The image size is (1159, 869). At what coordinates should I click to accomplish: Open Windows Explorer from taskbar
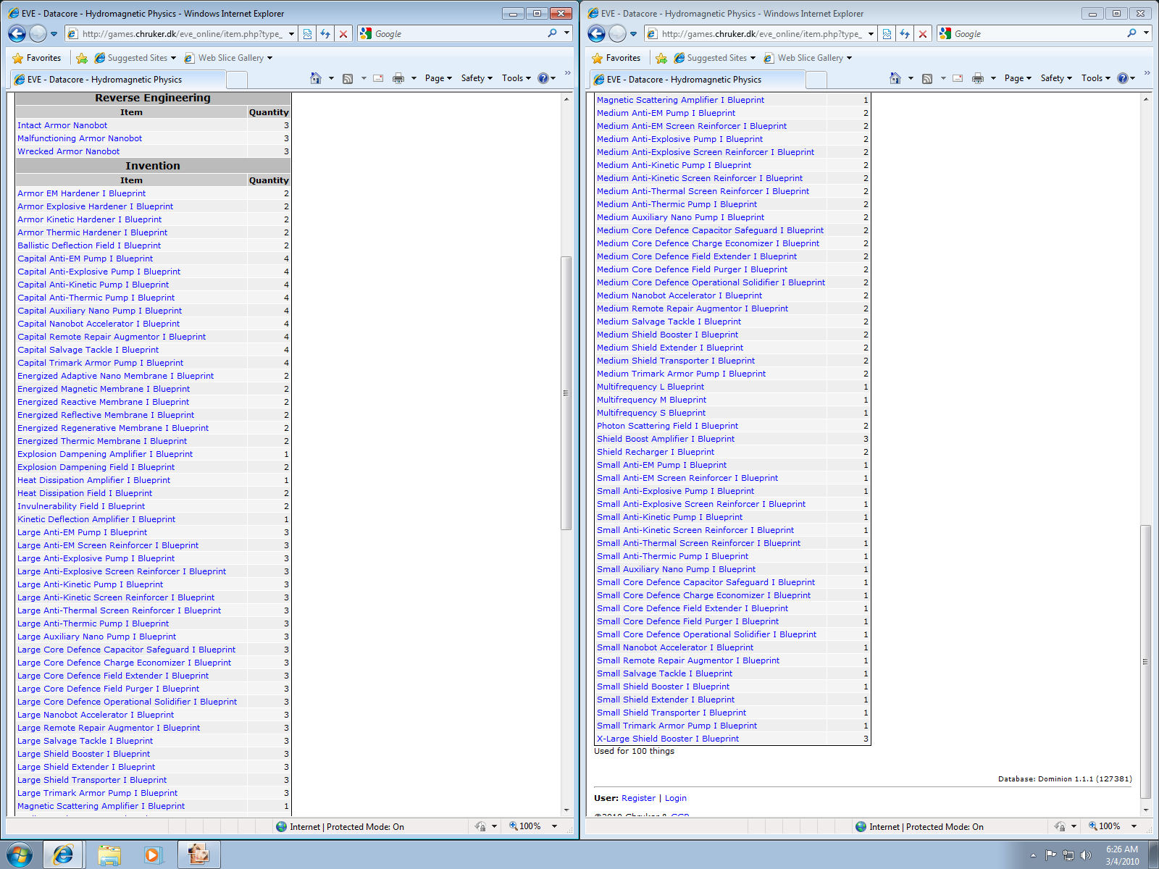tap(109, 855)
